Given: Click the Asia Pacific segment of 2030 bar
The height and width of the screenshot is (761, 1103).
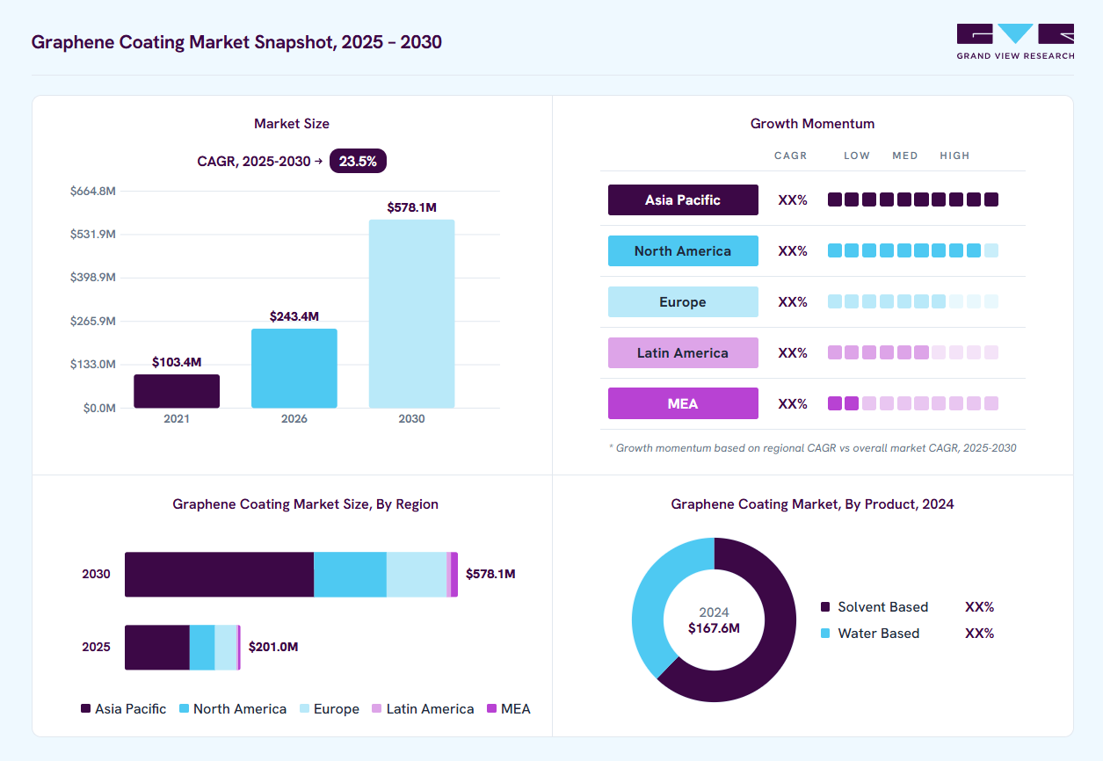Looking at the screenshot, I should coord(219,575).
